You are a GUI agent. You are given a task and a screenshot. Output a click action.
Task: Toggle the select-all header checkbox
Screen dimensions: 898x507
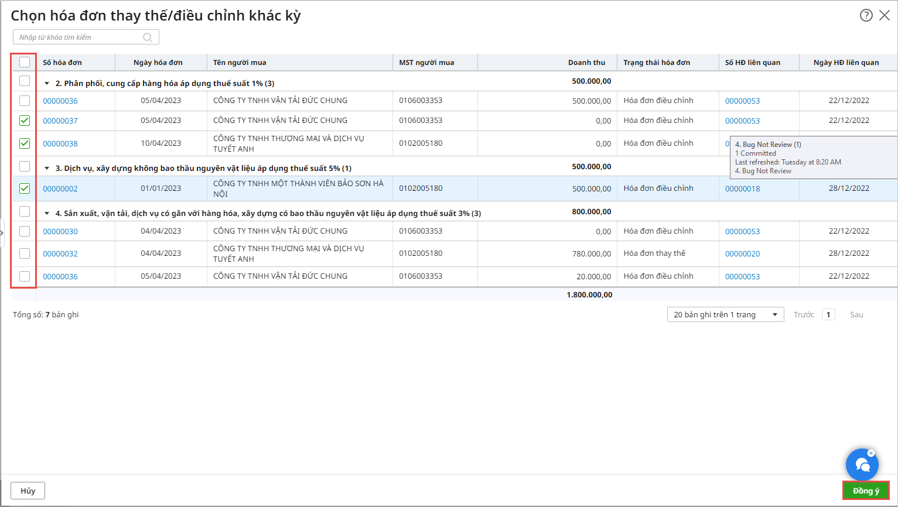point(25,62)
